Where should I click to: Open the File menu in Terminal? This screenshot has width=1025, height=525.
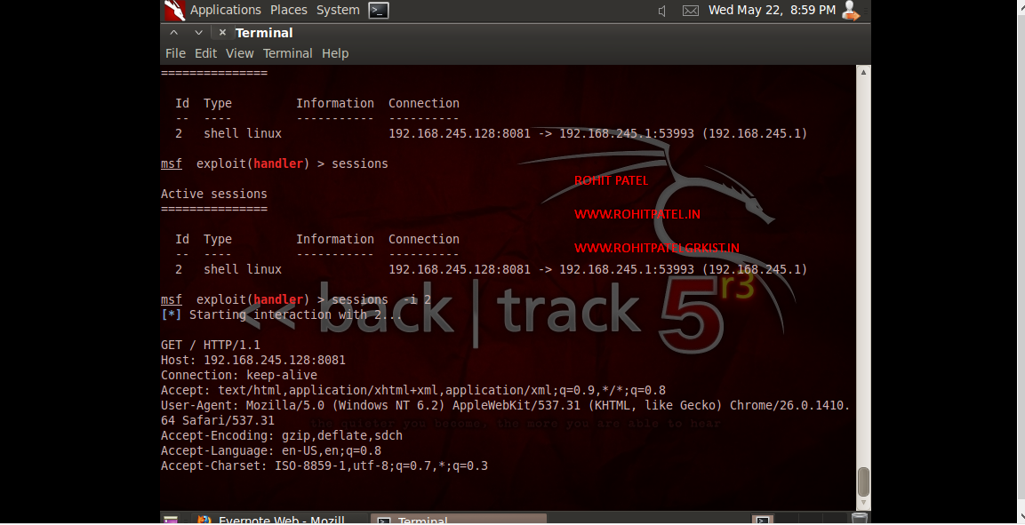point(175,53)
